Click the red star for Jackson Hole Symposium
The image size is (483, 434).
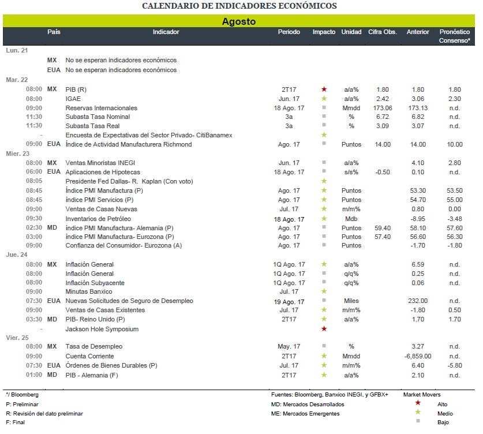324,328
